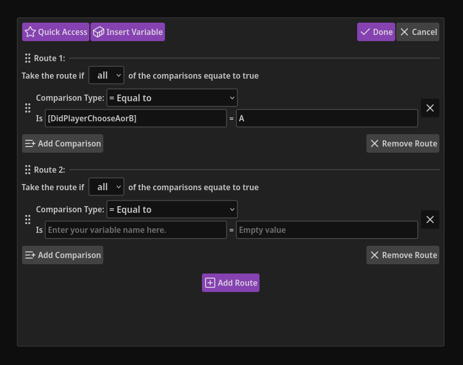Remove Route 2's empty comparison row
This screenshot has width=463, height=365.
pos(430,220)
